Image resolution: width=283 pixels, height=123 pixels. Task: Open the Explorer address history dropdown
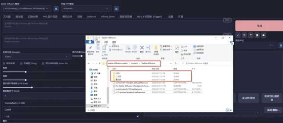tap(171, 63)
